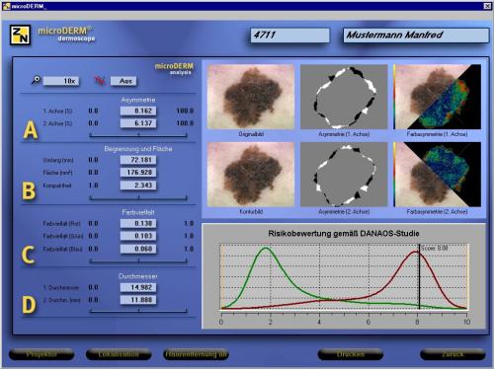Click the large yellow letter C
The height and width of the screenshot is (369, 494).
pos(28,255)
